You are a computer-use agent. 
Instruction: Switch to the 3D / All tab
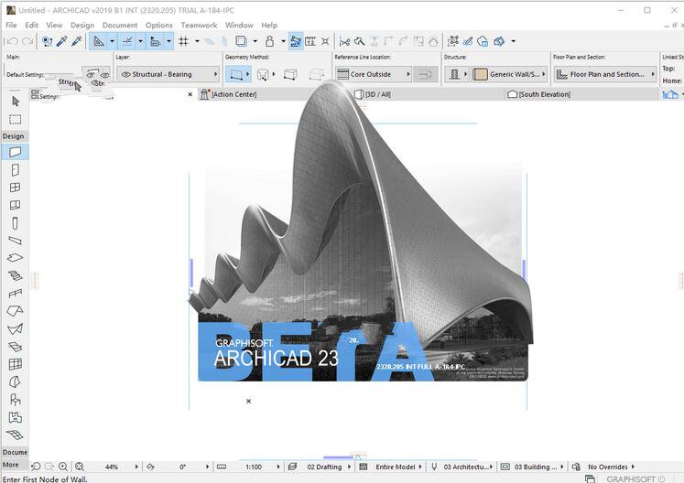(377, 94)
